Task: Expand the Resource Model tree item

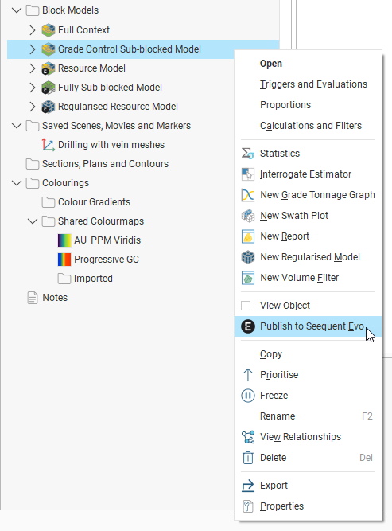Action: tap(32, 68)
